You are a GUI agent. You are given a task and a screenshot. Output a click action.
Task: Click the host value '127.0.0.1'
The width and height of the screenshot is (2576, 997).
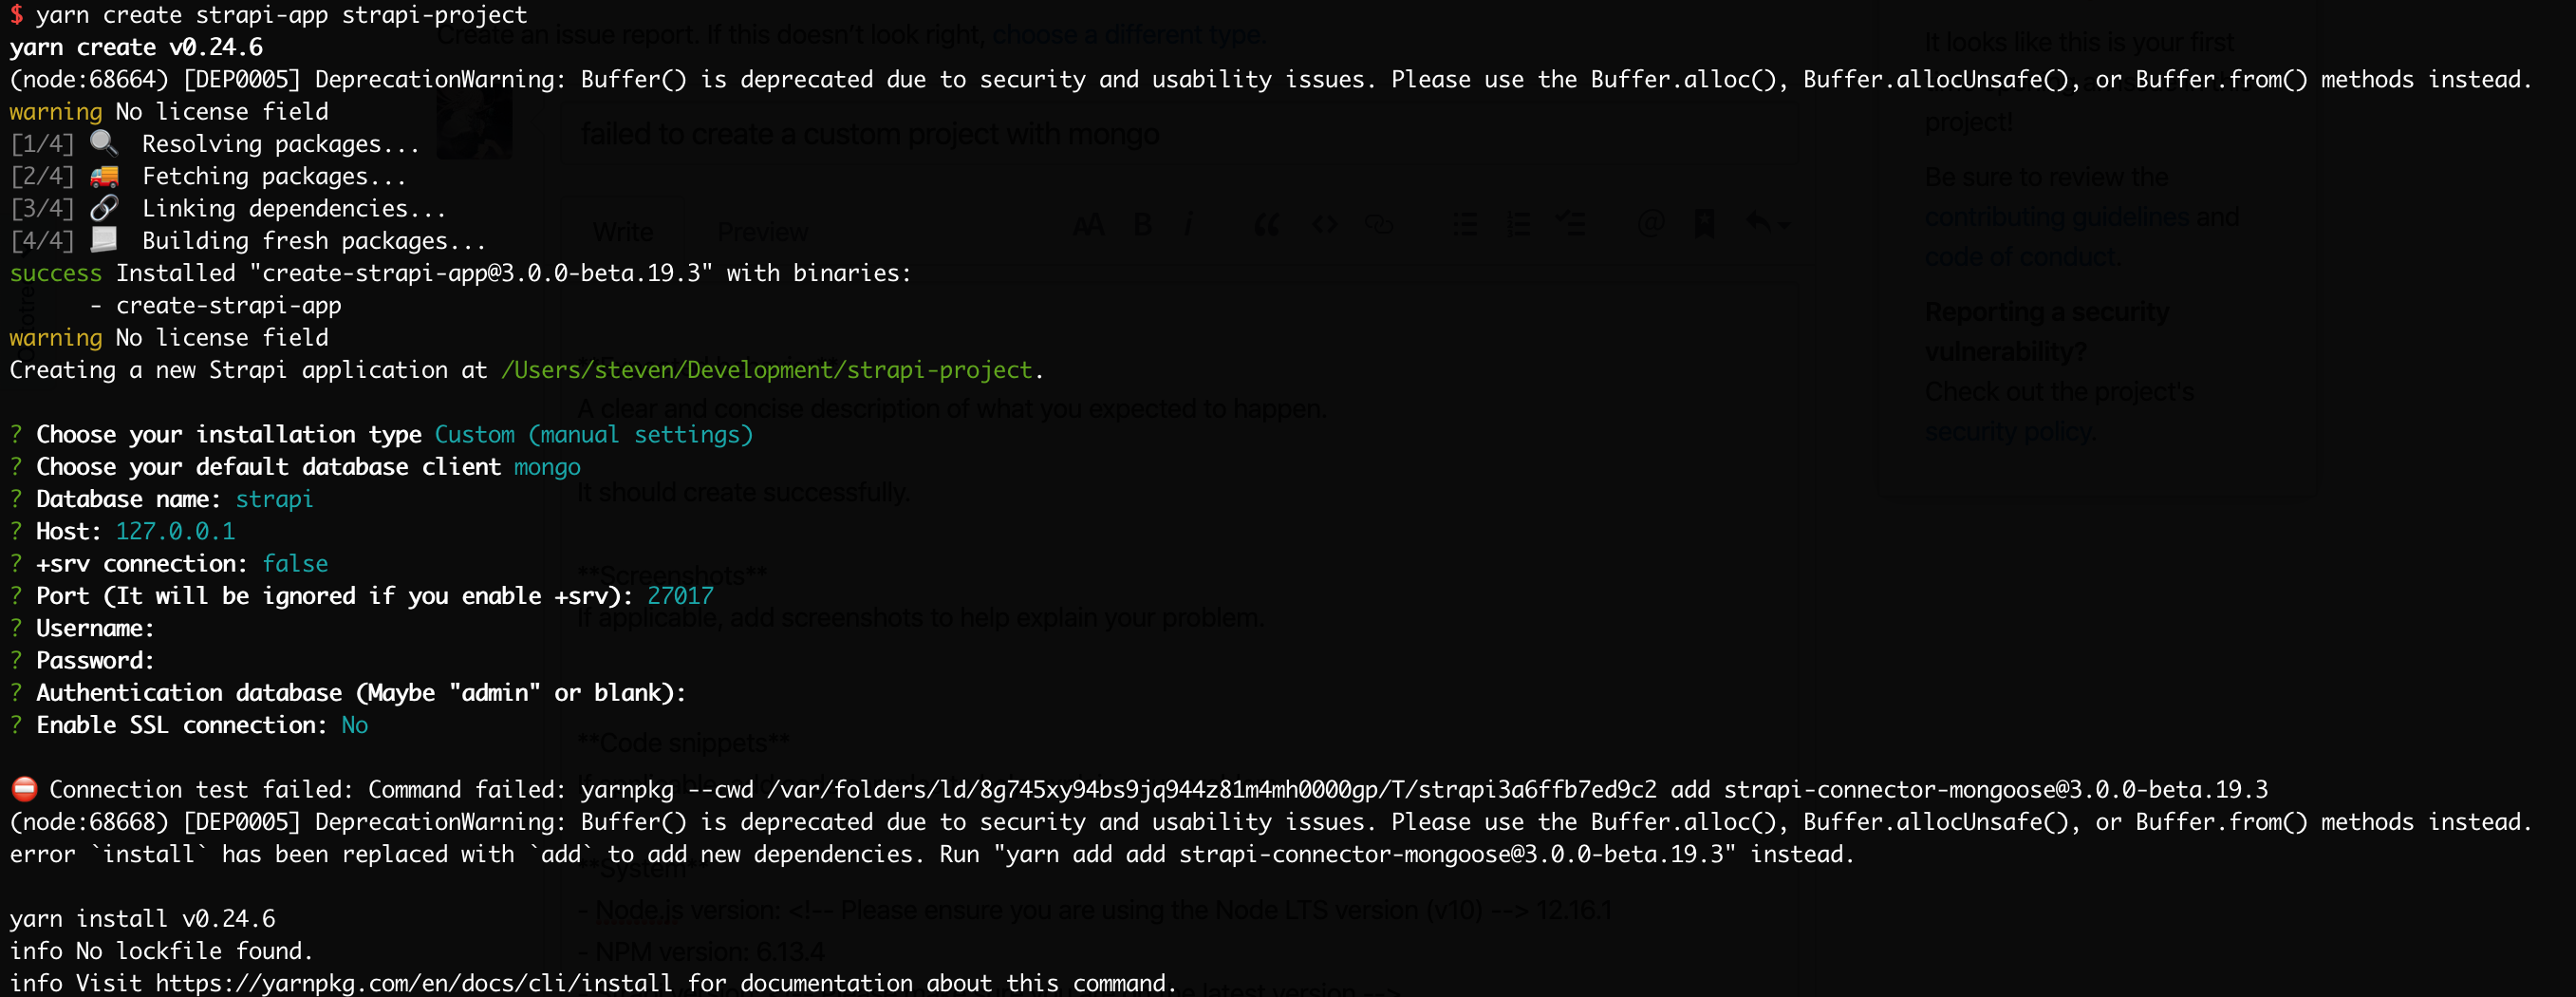tap(175, 531)
